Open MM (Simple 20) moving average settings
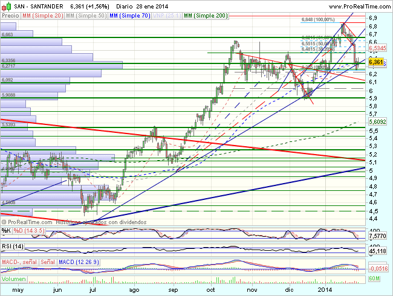393x296 pixels. point(43,16)
